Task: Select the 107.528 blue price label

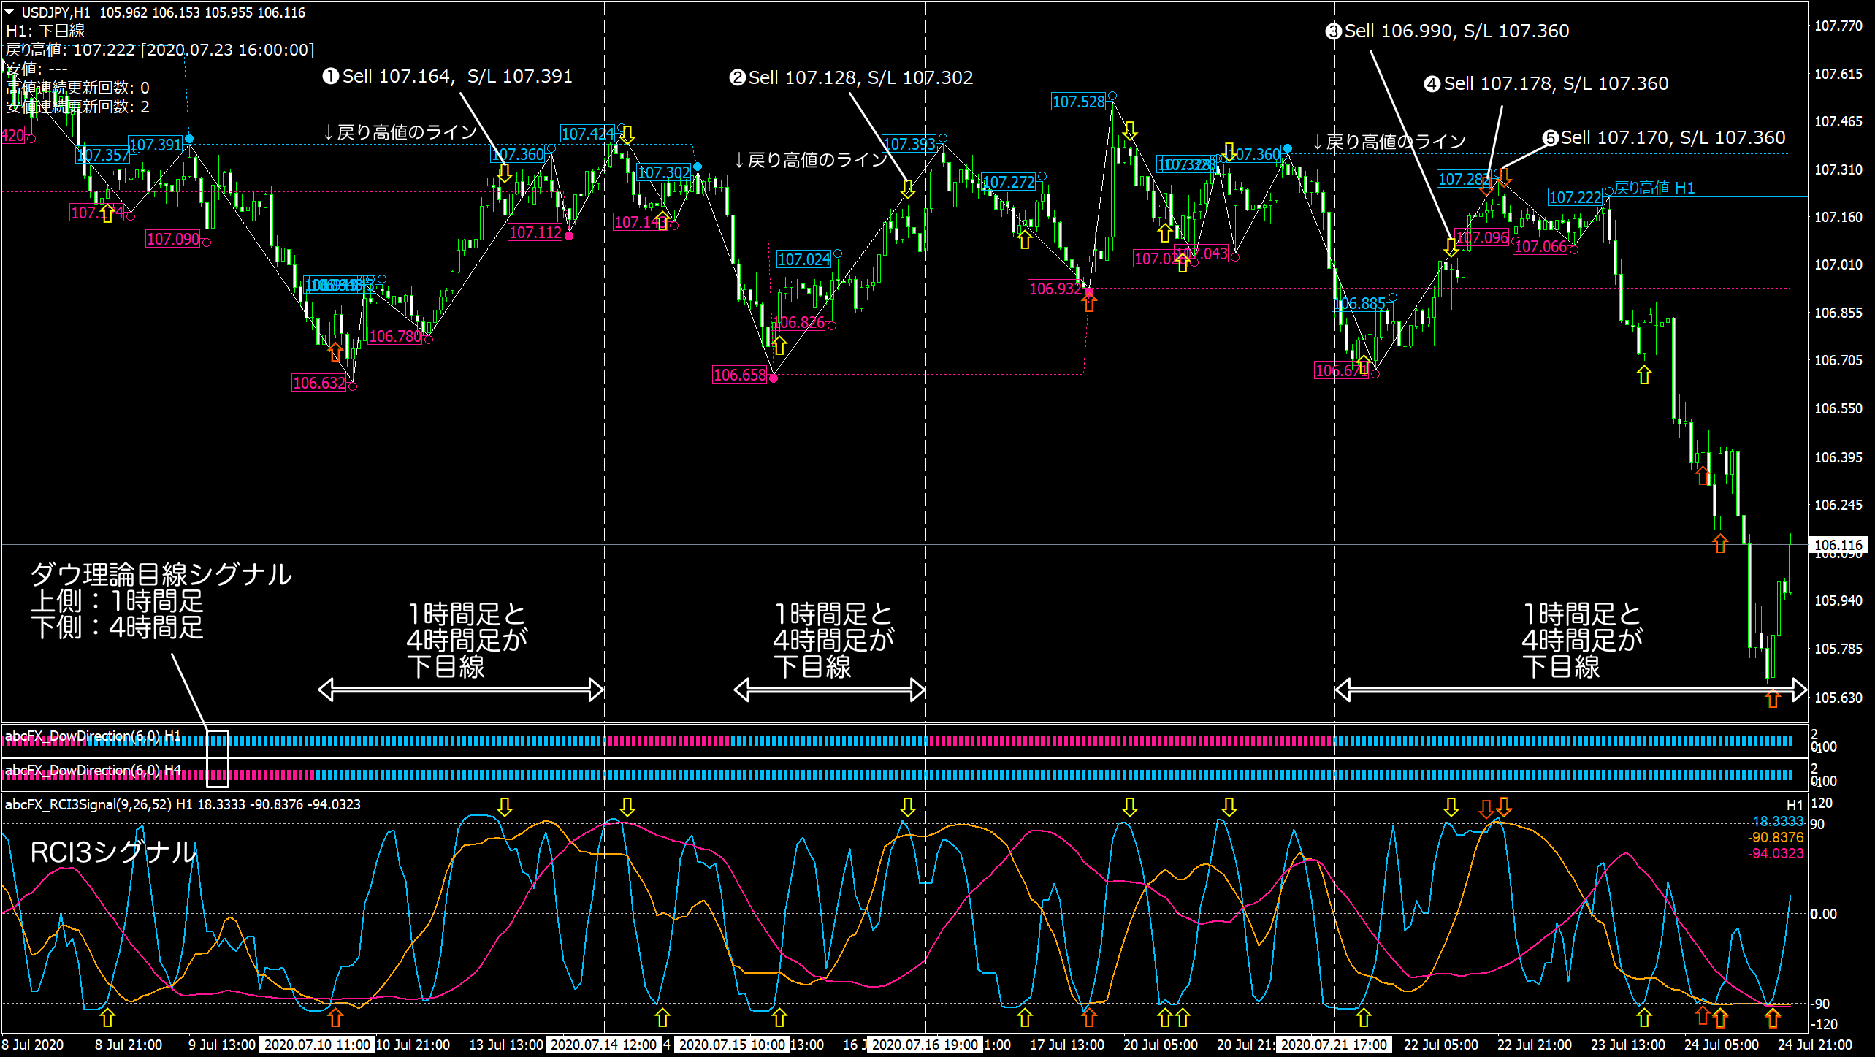Action: (x=1079, y=102)
